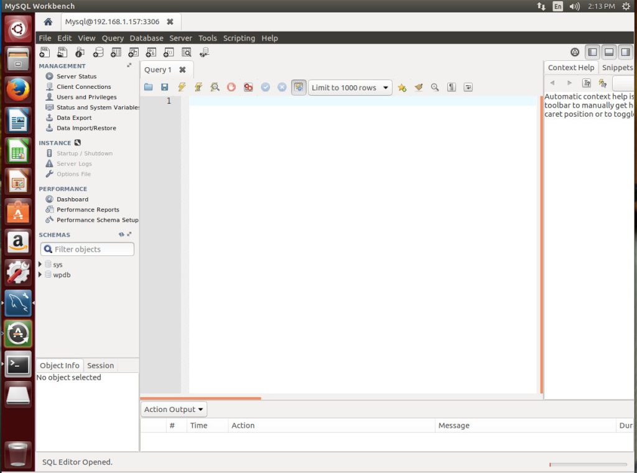Toggle the left sidebar panel visibility
Viewport: 637px width, 473px height.
pos(593,53)
